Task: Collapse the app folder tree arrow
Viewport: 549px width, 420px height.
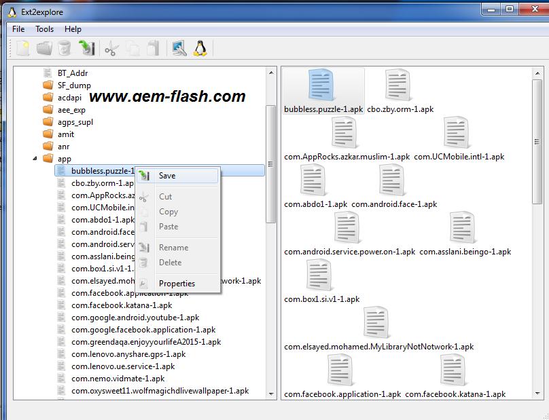Action: (35, 158)
